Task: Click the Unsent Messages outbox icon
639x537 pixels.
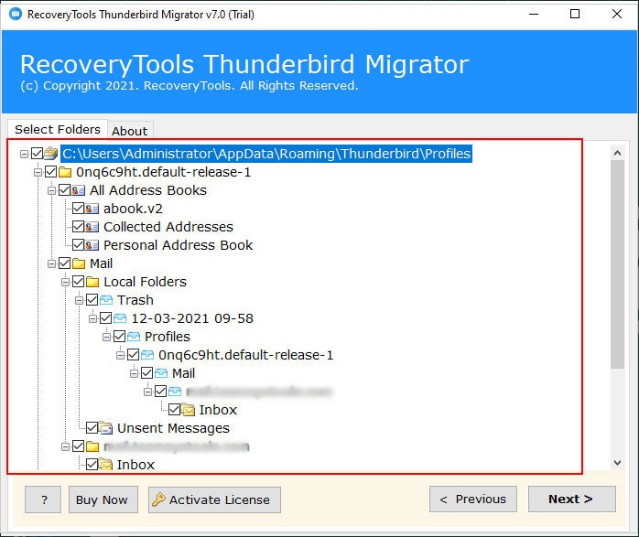Action: pyautogui.click(x=106, y=428)
